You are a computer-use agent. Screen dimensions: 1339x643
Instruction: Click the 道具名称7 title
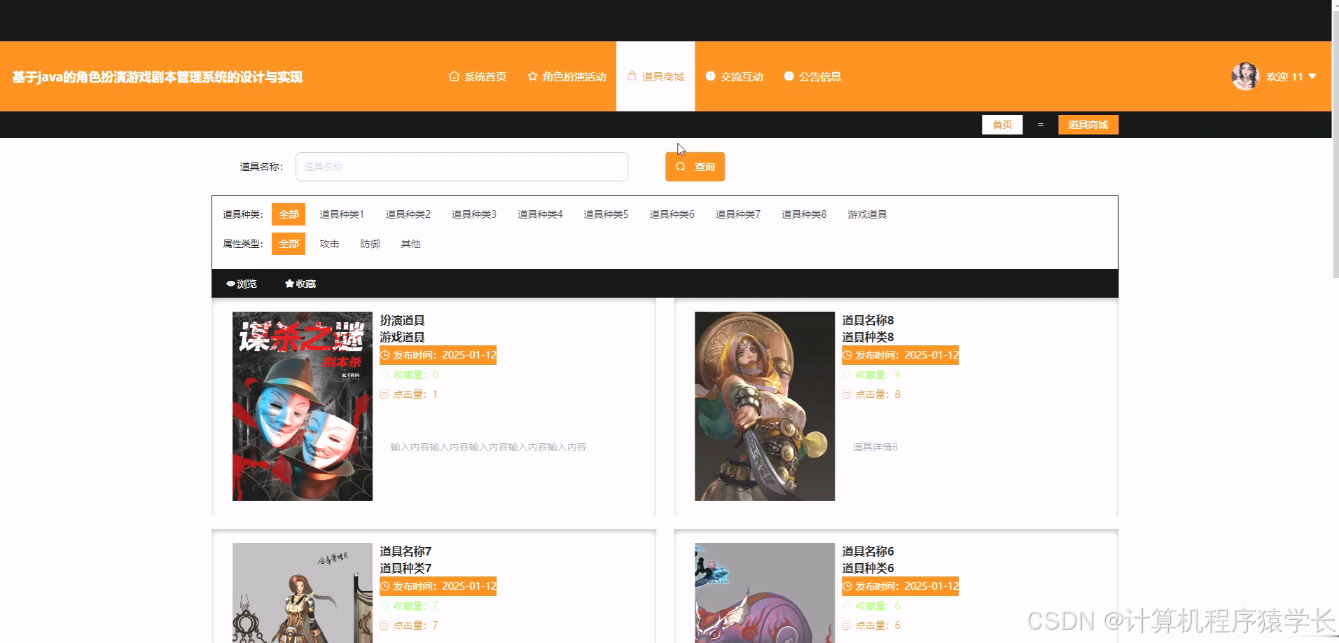(405, 551)
